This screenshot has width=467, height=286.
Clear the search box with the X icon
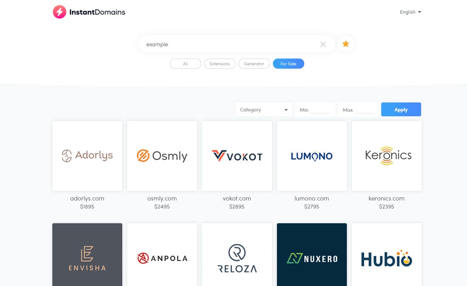pos(323,45)
